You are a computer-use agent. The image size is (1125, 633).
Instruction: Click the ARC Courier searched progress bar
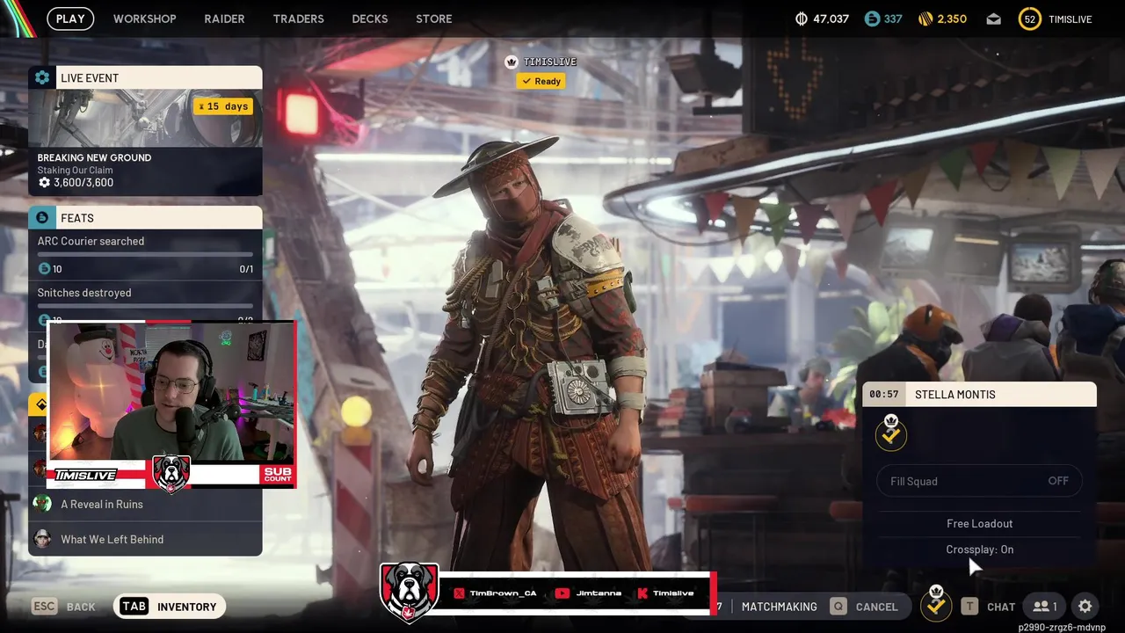(145, 254)
